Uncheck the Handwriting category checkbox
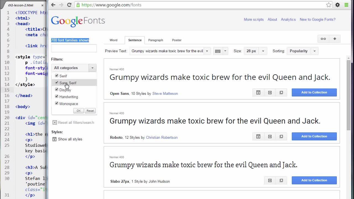The width and height of the screenshot is (354, 199). 57,96
